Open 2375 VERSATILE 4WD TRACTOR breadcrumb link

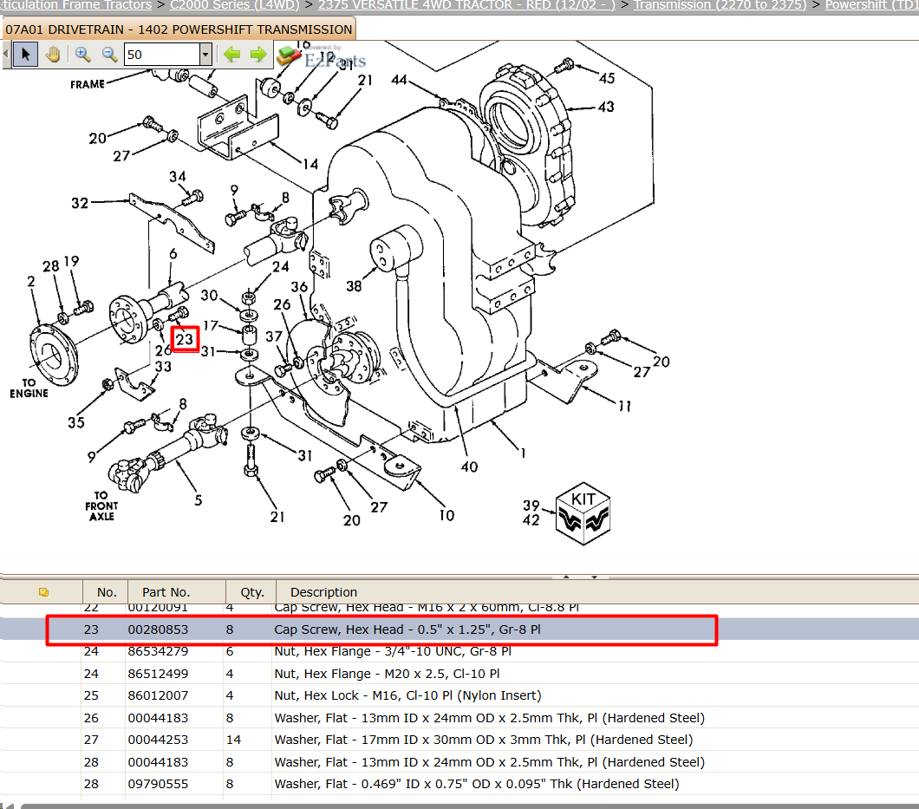click(x=466, y=4)
